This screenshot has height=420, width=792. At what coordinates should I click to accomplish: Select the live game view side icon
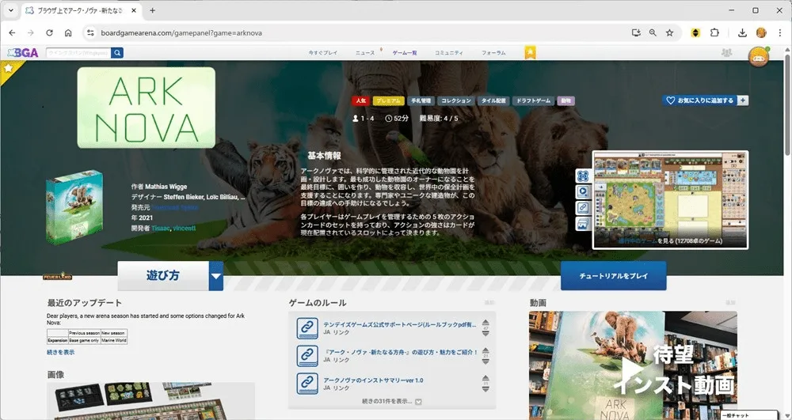(x=583, y=176)
